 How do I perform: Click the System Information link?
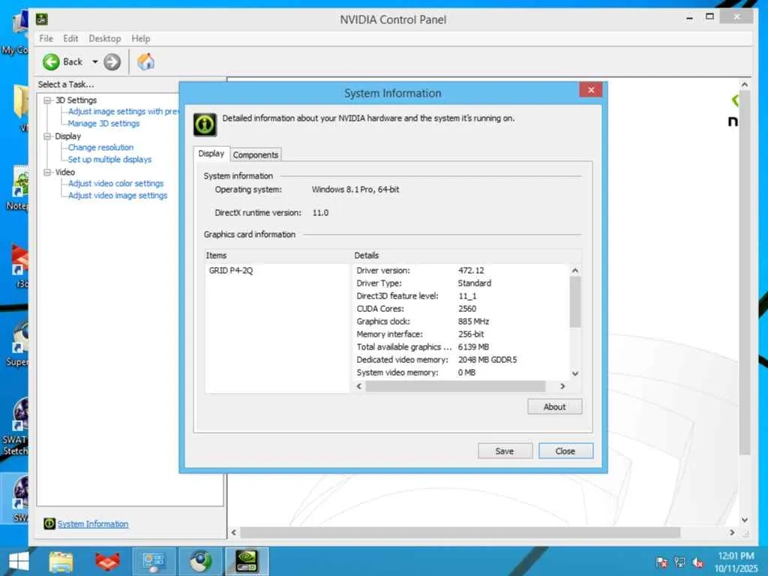coord(93,524)
